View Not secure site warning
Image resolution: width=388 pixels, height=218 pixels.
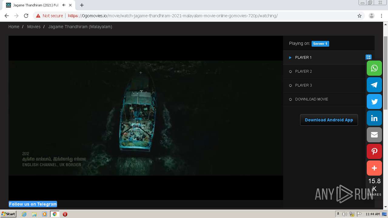click(49, 16)
